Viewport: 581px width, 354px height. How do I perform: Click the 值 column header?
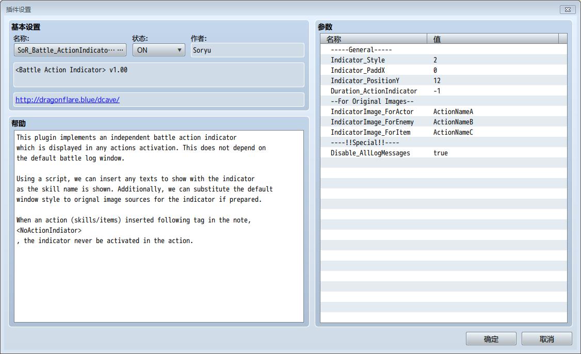click(x=493, y=39)
